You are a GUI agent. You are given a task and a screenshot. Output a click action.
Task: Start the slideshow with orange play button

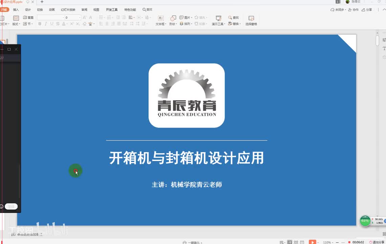point(313,242)
